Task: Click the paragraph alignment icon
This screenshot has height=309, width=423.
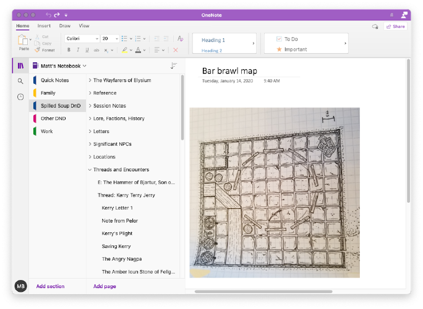Action: [156, 50]
